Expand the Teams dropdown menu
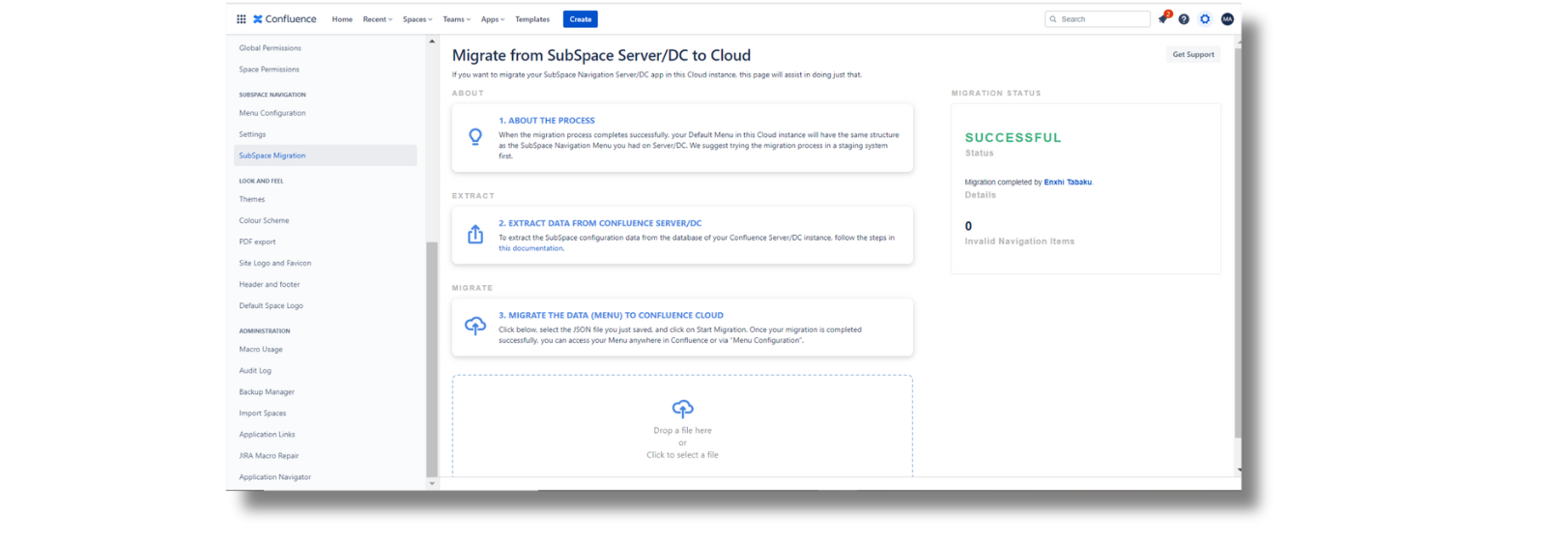This screenshot has height=540, width=1546. [x=457, y=19]
